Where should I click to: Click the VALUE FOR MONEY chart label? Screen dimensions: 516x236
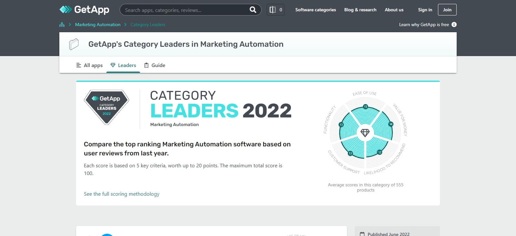[x=400, y=120]
